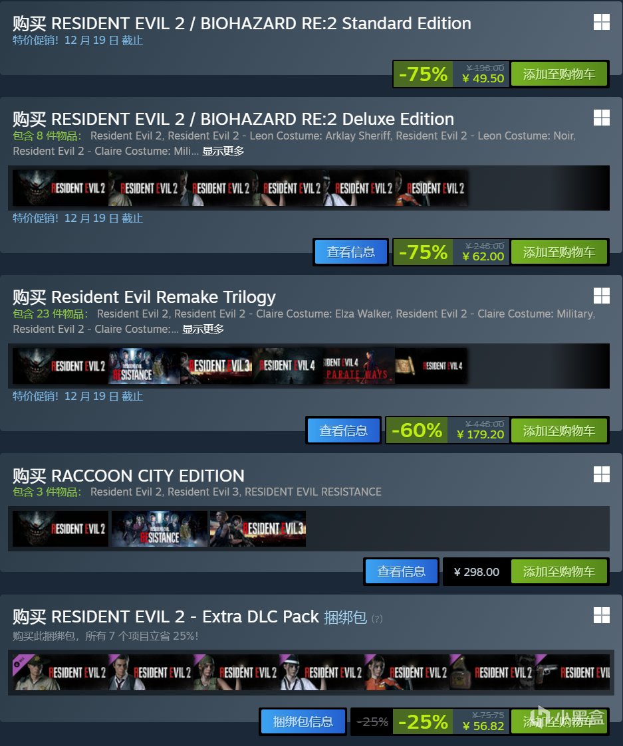Image resolution: width=623 pixels, height=746 pixels.
Task: Open Resistance thumbnail in Raccoon City Edition
Action: (159, 529)
